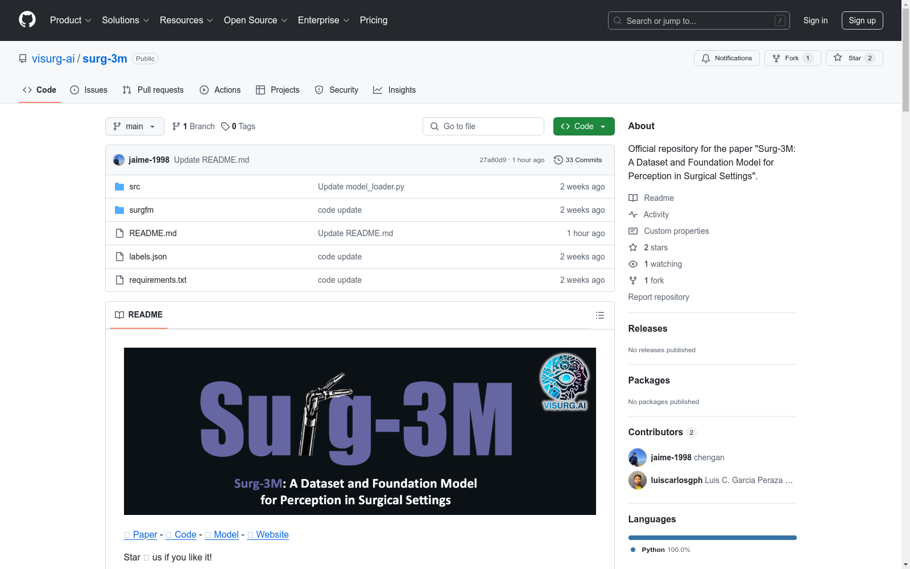The image size is (910, 569).
Task: Open the main branch selector dropdown
Action: click(x=135, y=126)
